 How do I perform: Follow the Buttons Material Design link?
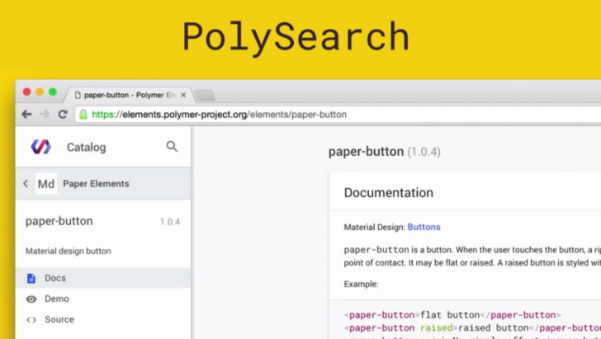click(424, 227)
